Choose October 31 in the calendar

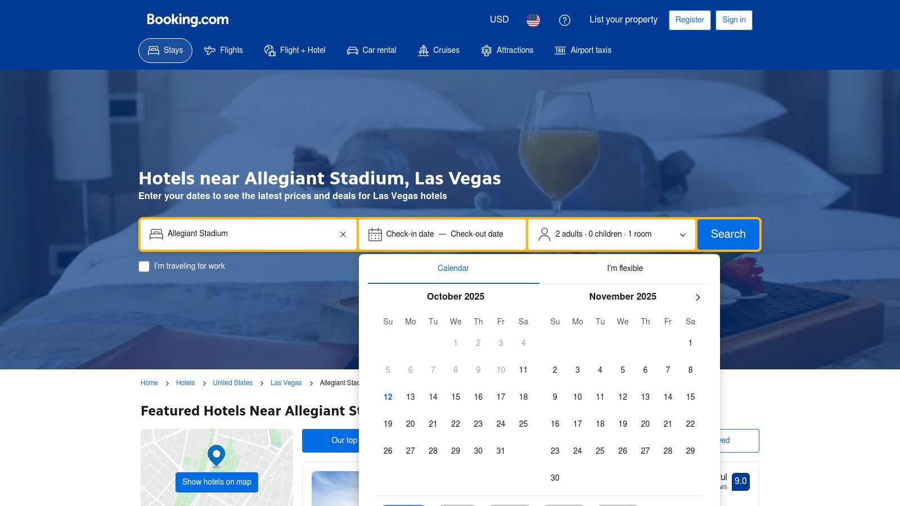(x=501, y=451)
